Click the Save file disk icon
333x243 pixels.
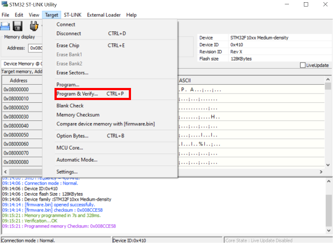[18, 26]
